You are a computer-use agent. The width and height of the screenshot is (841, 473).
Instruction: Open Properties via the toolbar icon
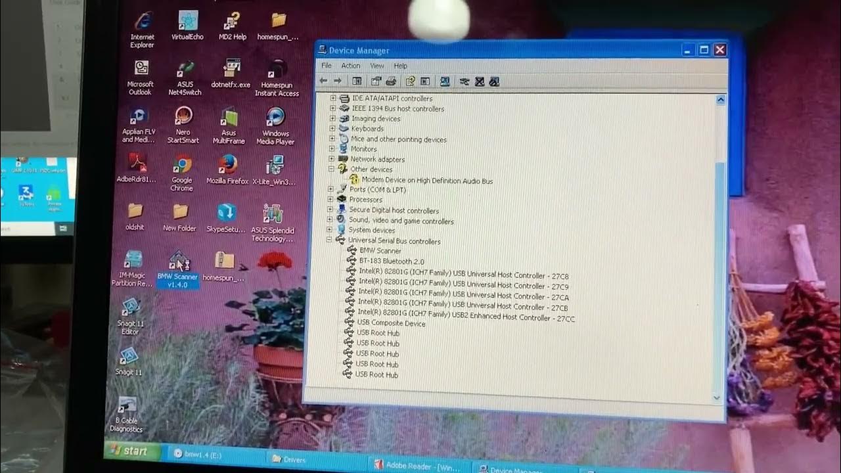click(x=376, y=81)
